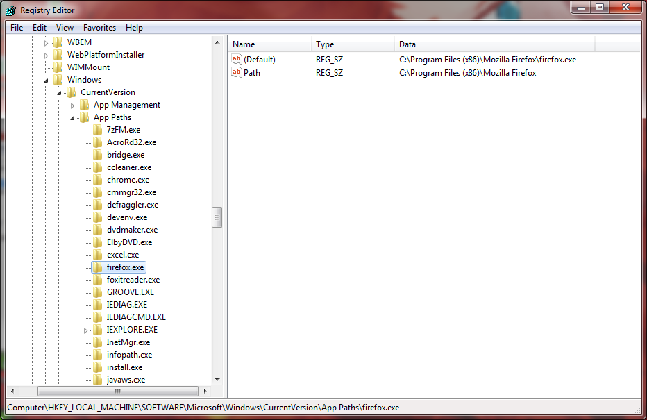The width and height of the screenshot is (647, 420).
Task: Click the ccleaner.exe folder icon
Action: pos(98,167)
